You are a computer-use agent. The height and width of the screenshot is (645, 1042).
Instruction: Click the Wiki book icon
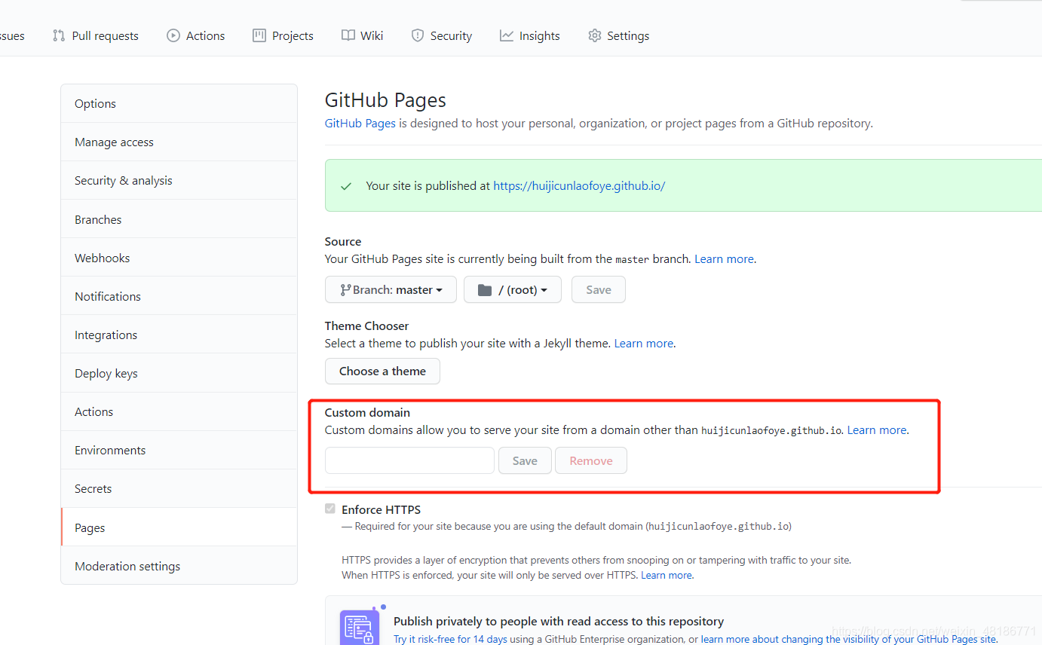pos(348,35)
